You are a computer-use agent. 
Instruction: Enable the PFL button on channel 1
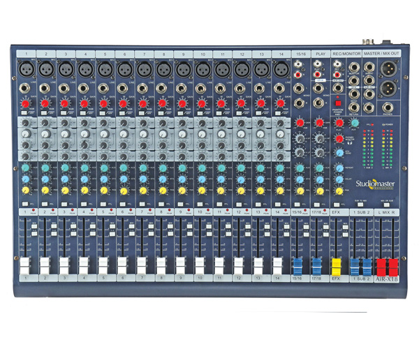[x=25, y=204]
